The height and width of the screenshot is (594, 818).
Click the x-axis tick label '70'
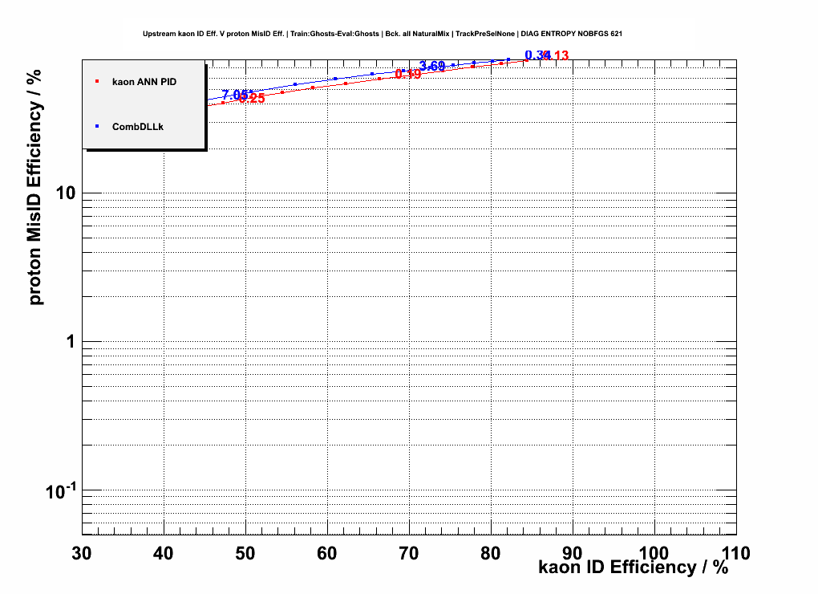(x=409, y=553)
